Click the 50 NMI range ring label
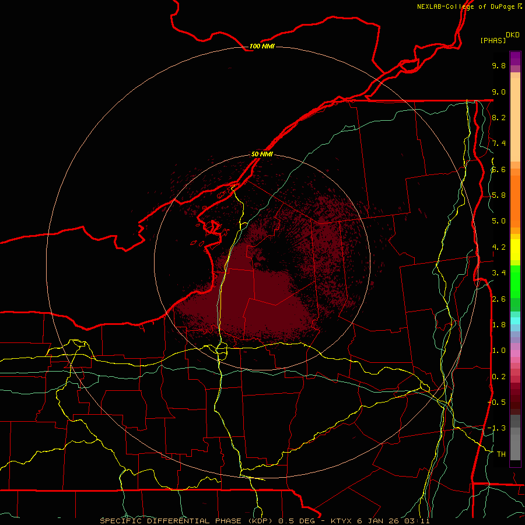 [x=262, y=154]
